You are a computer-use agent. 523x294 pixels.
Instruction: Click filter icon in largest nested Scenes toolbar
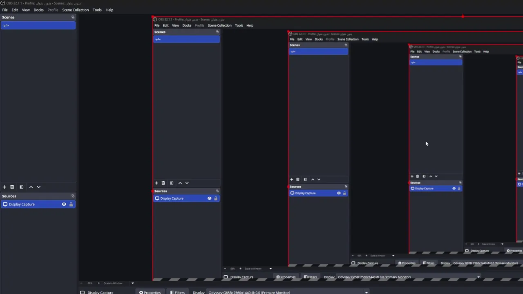point(172,183)
